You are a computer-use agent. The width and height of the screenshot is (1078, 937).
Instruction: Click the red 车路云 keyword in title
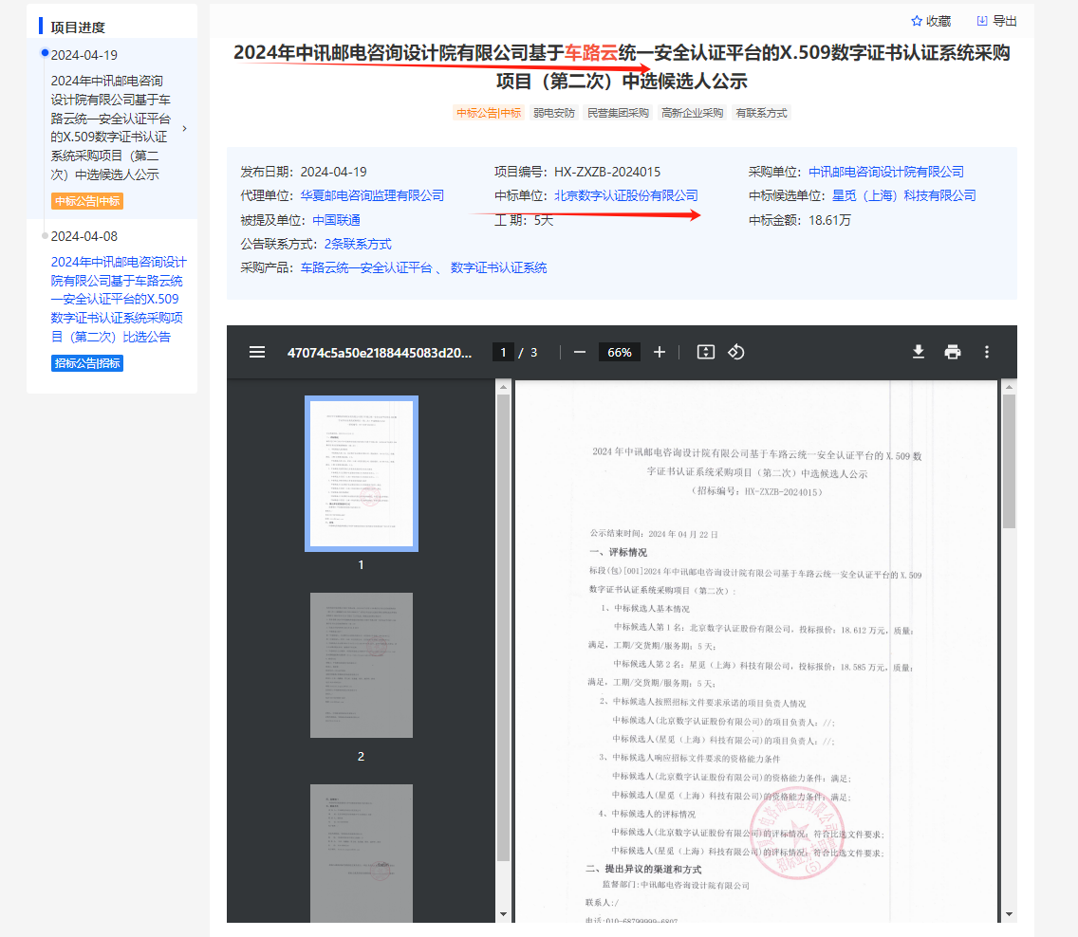click(591, 53)
